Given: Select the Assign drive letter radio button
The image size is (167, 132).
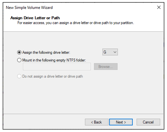Looking at the screenshot, I should point(19,53).
